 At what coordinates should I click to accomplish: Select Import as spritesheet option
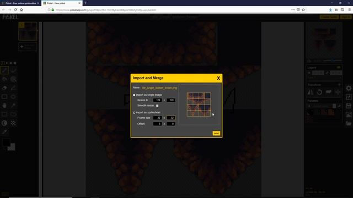coord(134,112)
